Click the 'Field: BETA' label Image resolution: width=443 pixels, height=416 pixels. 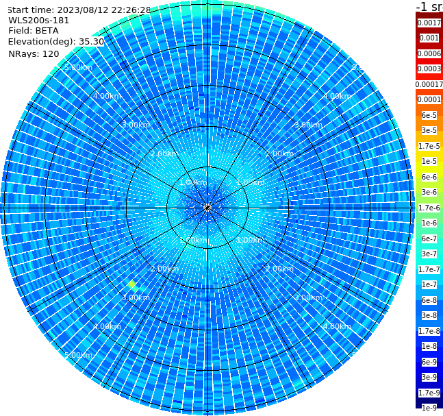tap(34, 31)
